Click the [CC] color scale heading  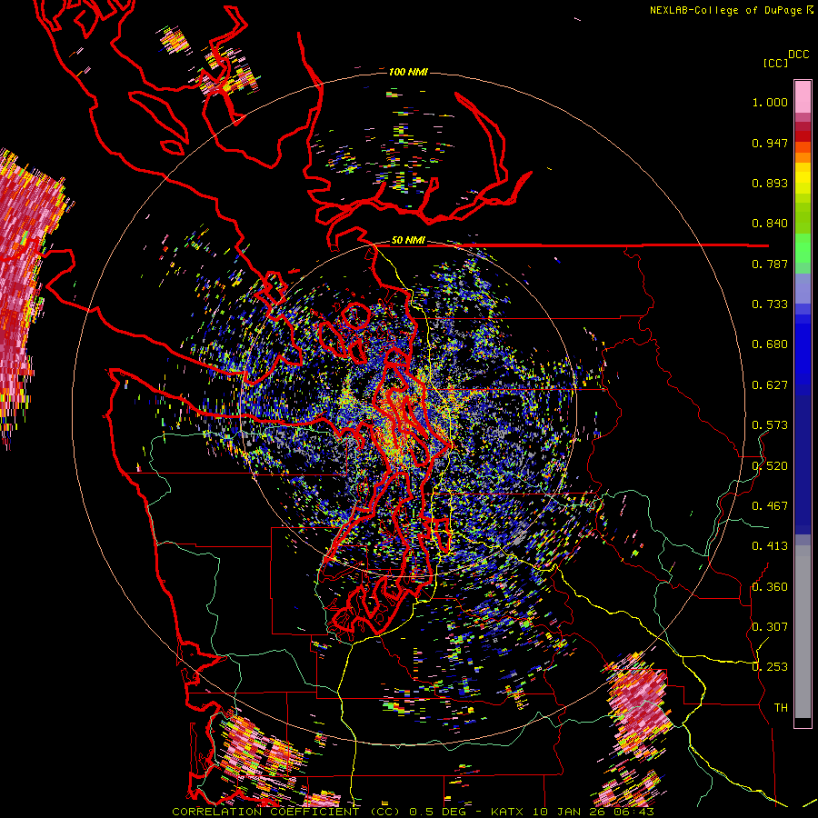click(776, 63)
